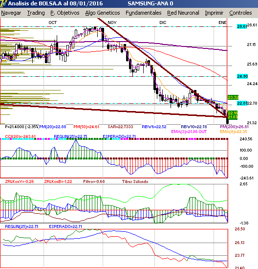Click the ZRLKonV=-0.26 label
This screenshot has width=258, height=269.
click(x=20, y=181)
